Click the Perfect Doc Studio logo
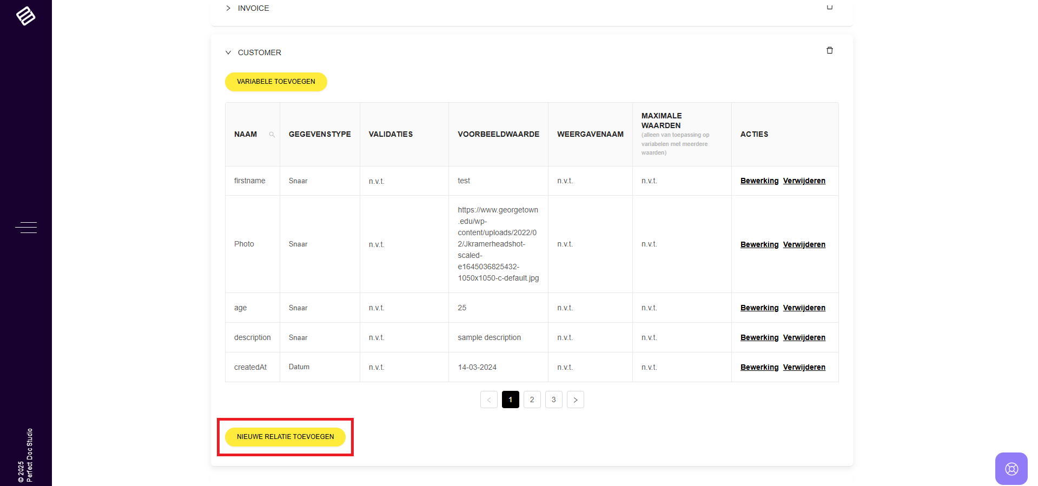Image resolution: width=1038 pixels, height=486 pixels. (x=25, y=16)
